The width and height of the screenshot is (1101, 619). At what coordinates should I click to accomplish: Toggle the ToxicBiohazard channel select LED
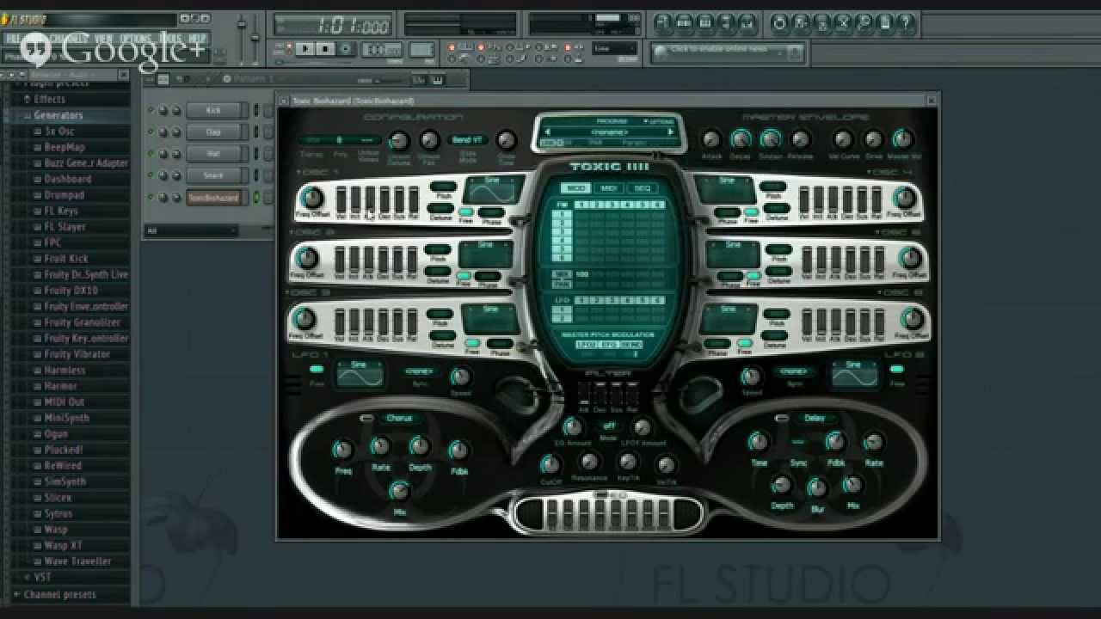pyautogui.click(x=255, y=197)
